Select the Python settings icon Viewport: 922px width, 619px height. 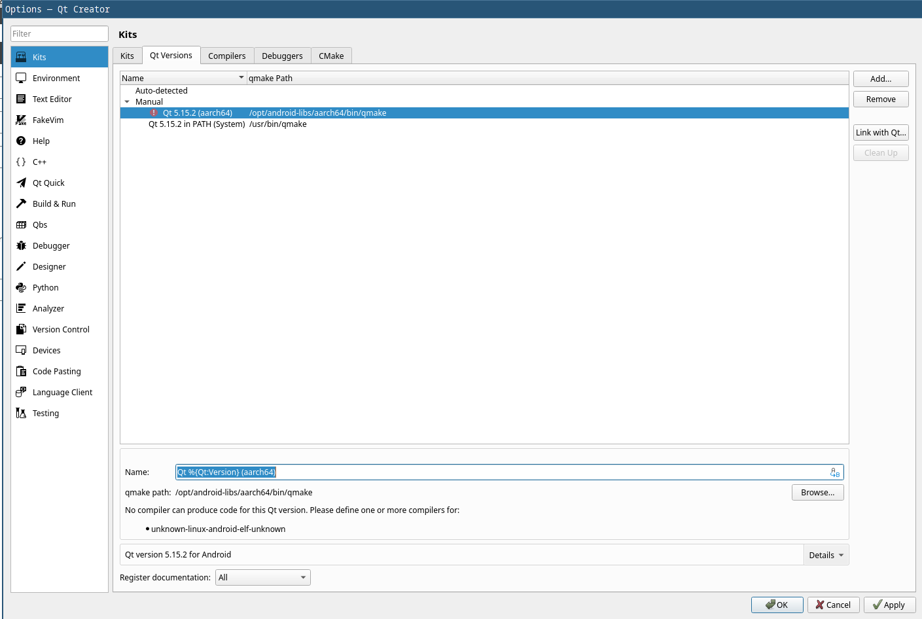(x=21, y=287)
